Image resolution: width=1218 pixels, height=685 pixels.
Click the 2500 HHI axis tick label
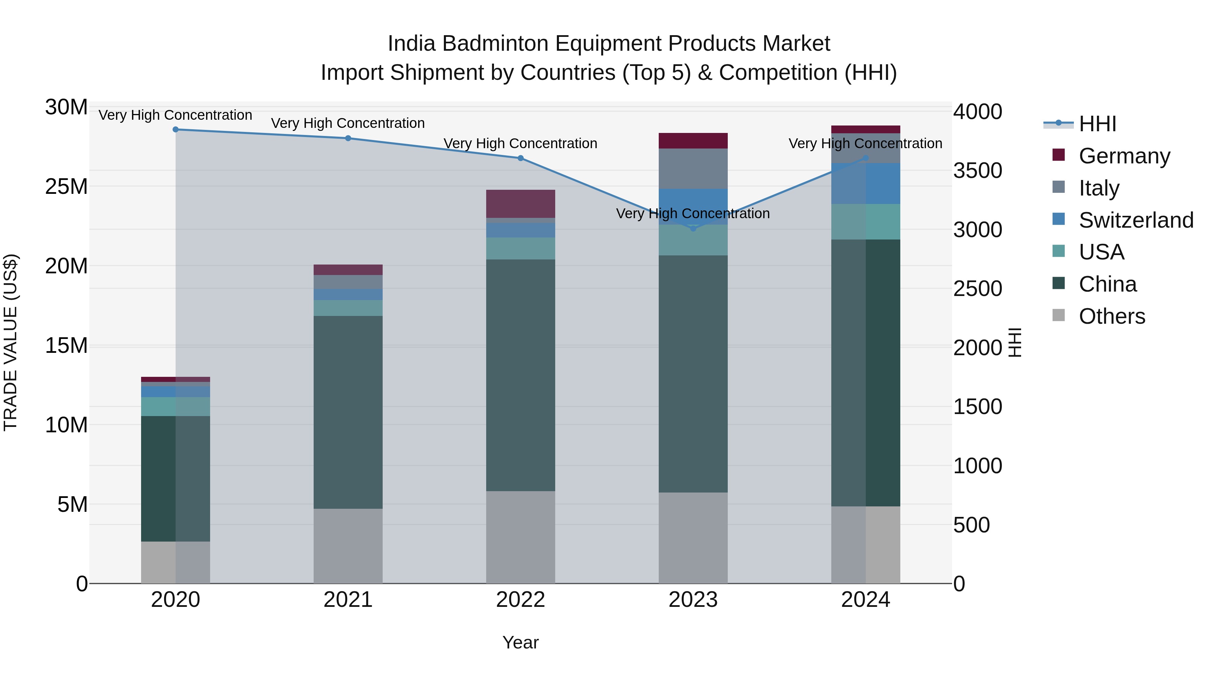977,289
